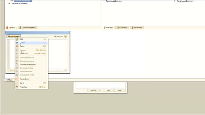
Task: Click the scroll right arrow in form preview
Action: tap(65, 70)
